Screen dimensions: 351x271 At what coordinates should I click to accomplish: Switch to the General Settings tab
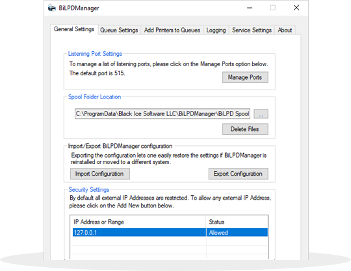point(74,29)
